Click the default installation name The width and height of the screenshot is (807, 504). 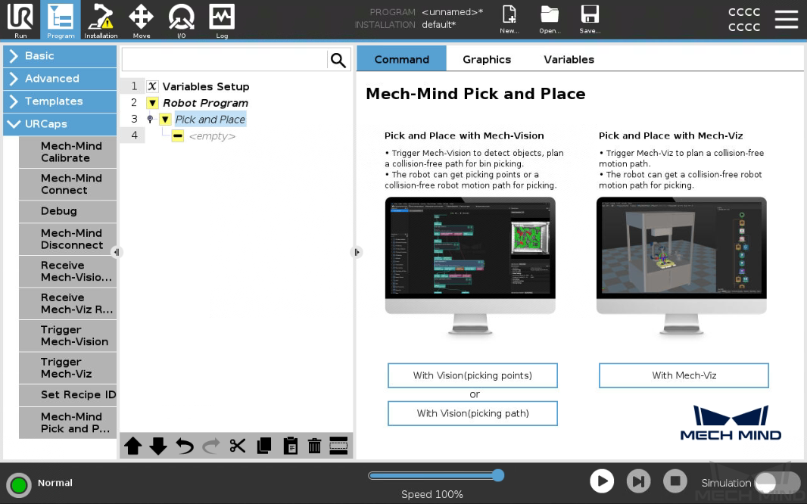pyautogui.click(x=439, y=25)
